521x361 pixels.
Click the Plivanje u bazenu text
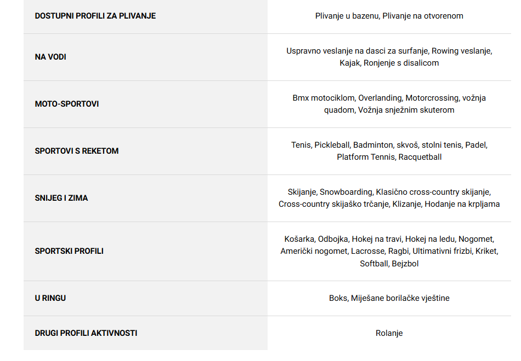click(x=347, y=16)
